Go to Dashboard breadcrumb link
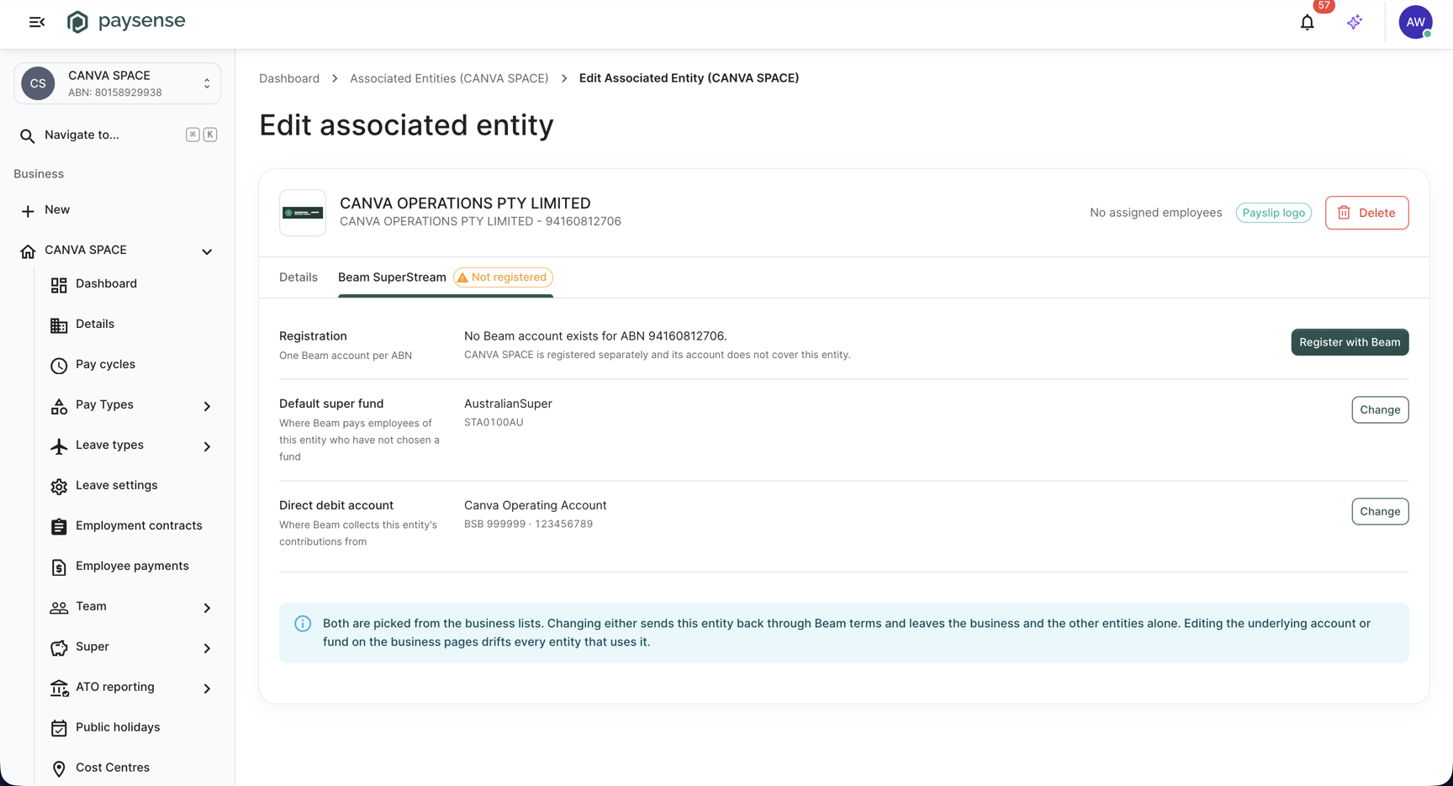Image resolution: width=1453 pixels, height=786 pixels. (289, 78)
